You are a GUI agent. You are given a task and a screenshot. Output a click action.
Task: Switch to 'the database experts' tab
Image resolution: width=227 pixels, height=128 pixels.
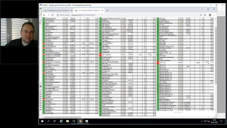pyautogui.click(x=58, y=10)
